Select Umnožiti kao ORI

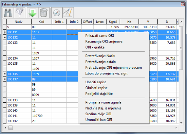[99, 120]
